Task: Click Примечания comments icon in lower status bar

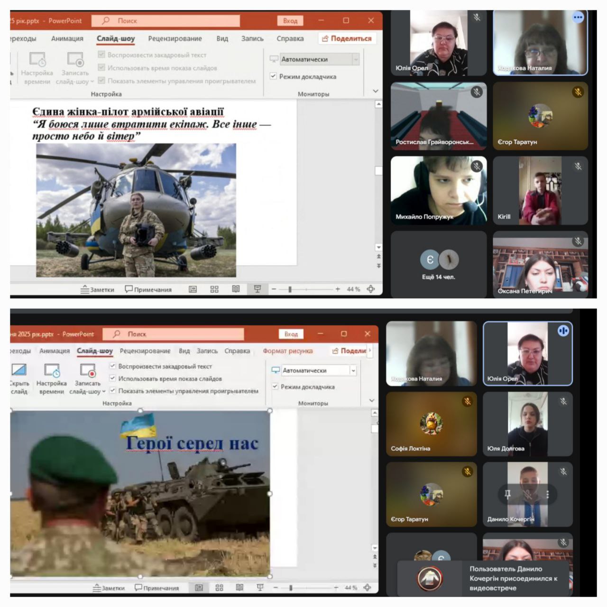Action: [156, 588]
